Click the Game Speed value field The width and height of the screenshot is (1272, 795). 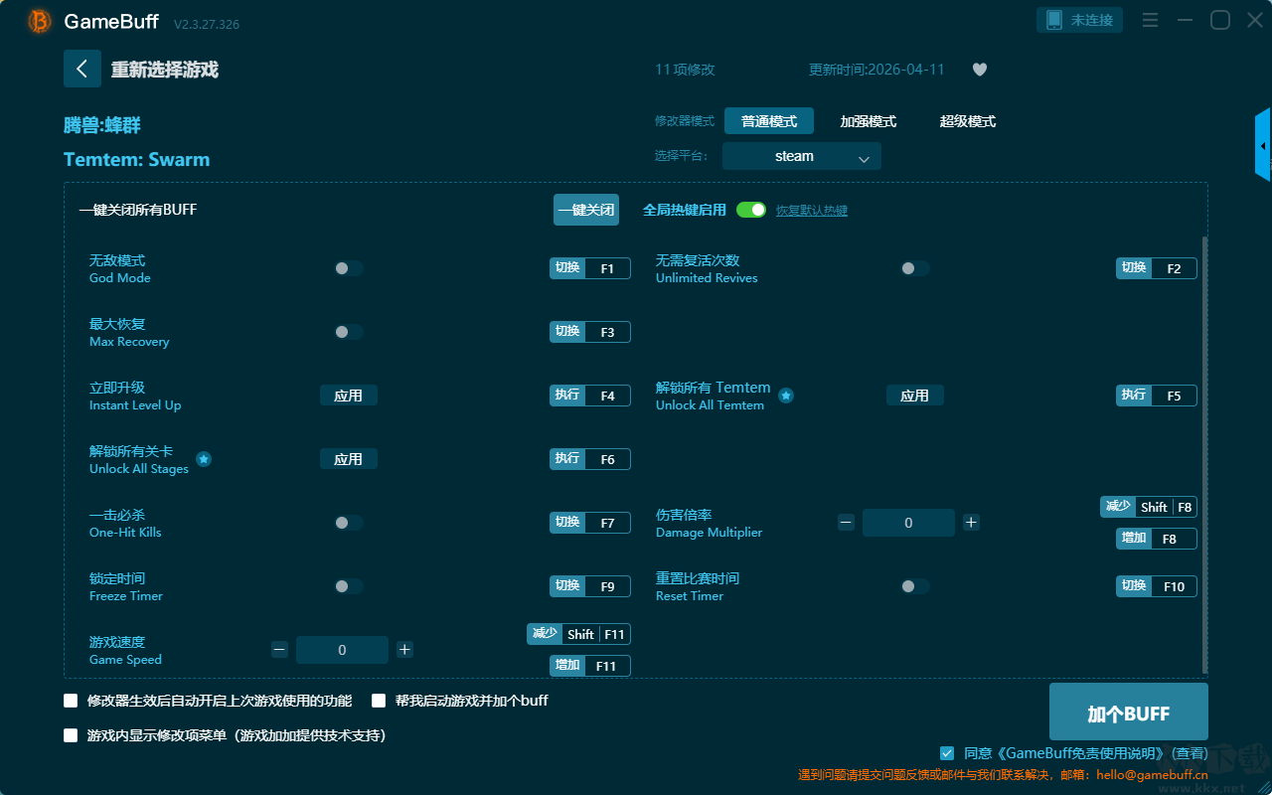pyautogui.click(x=342, y=650)
